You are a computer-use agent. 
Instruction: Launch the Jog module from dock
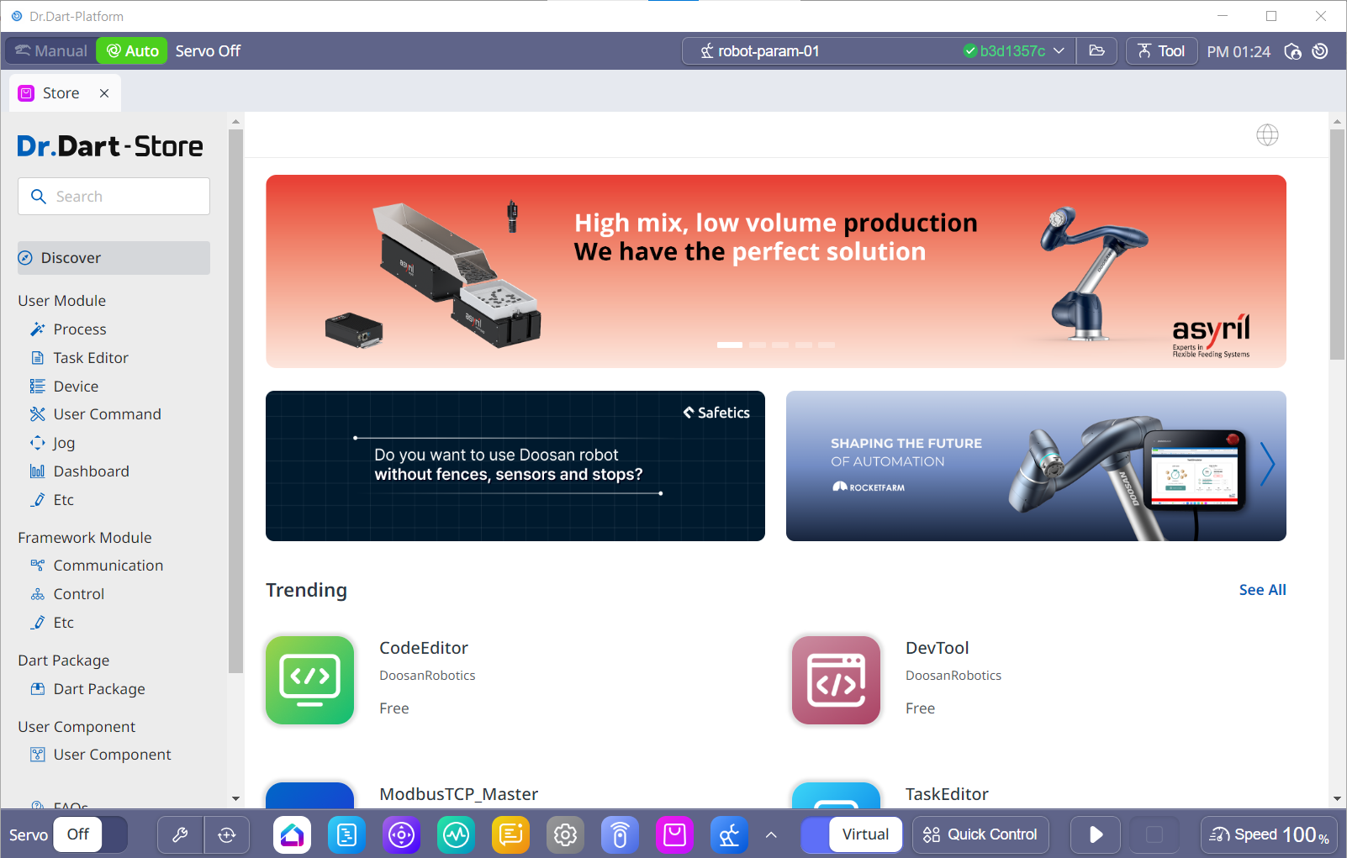point(401,834)
